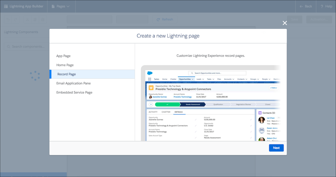Click the path expand chevron in preview
Screen dimensions: 336x177
point(151,105)
